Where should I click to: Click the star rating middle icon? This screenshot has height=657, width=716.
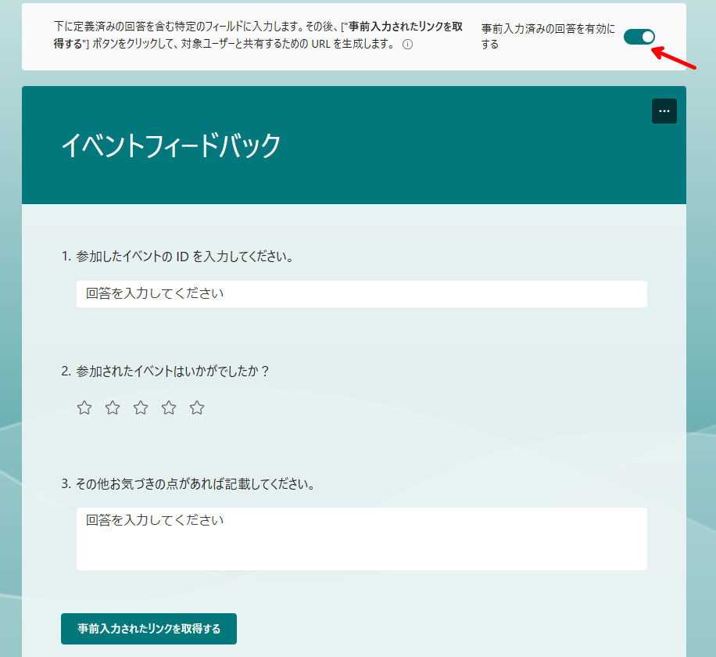click(x=140, y=407)
